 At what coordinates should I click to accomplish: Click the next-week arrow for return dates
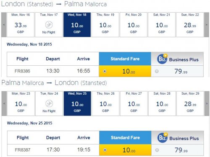[x=207, y=103]
